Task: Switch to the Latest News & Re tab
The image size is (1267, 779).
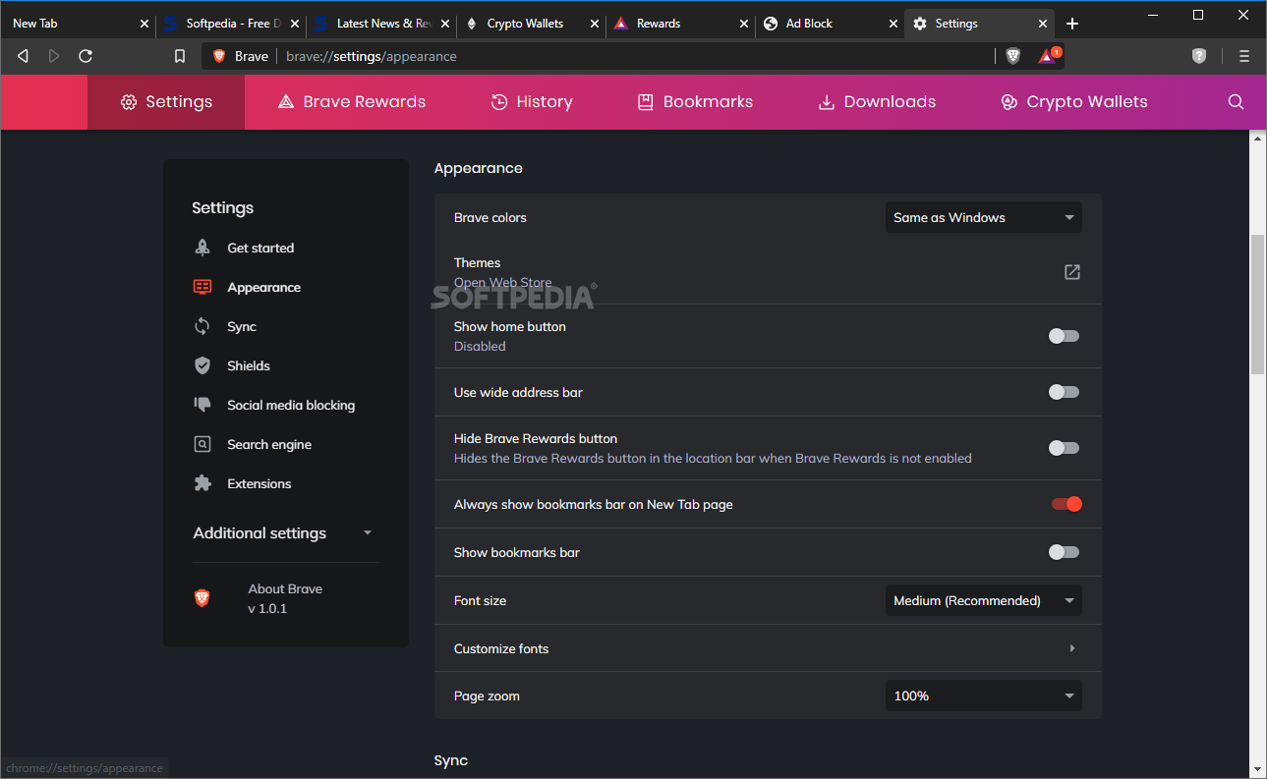Action: tap(380, 24)
